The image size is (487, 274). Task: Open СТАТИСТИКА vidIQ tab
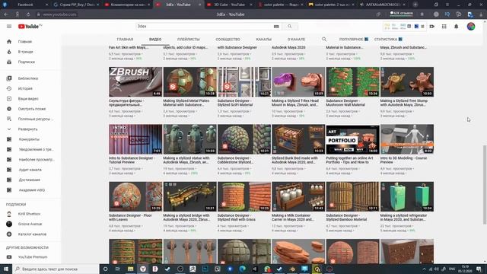(388, 39)
